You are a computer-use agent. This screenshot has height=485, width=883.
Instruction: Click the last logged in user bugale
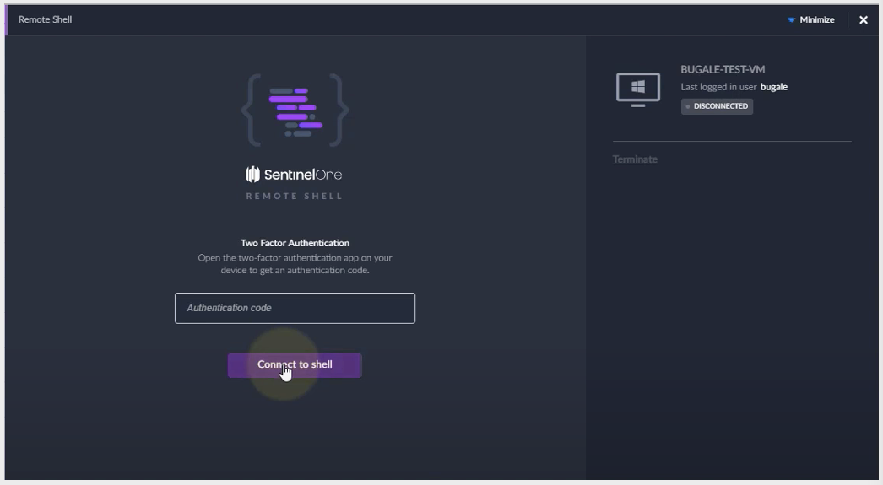774,87
